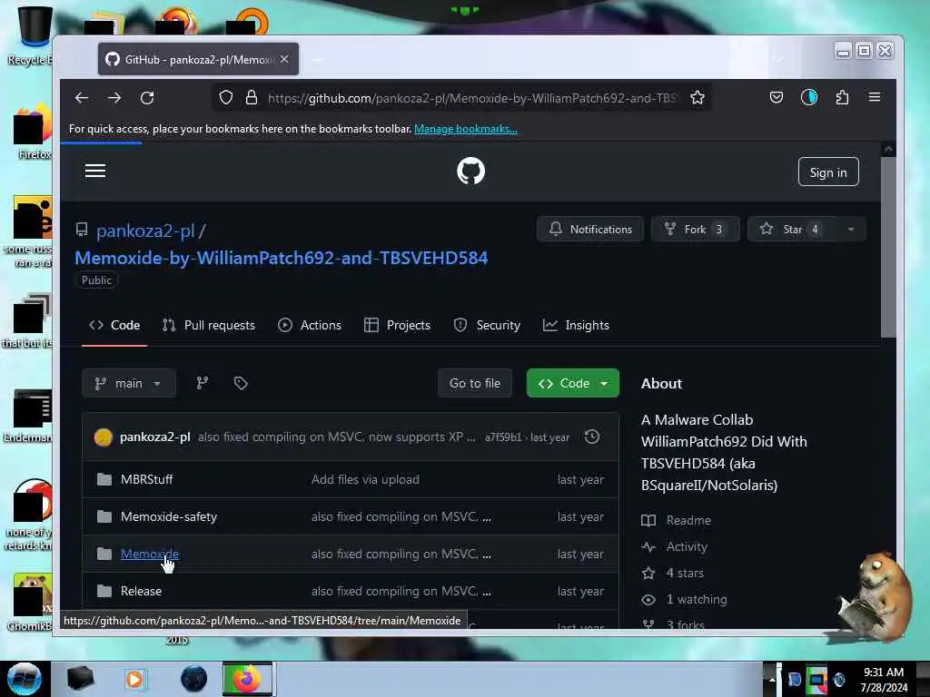Viewport: 930px width, 697px height.
Task: Open the pankoza2-pl commit author avatar
Action: tap(104, 437)
